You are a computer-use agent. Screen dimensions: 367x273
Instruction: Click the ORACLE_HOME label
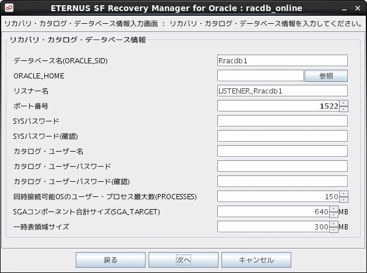(x=39, y=76)
